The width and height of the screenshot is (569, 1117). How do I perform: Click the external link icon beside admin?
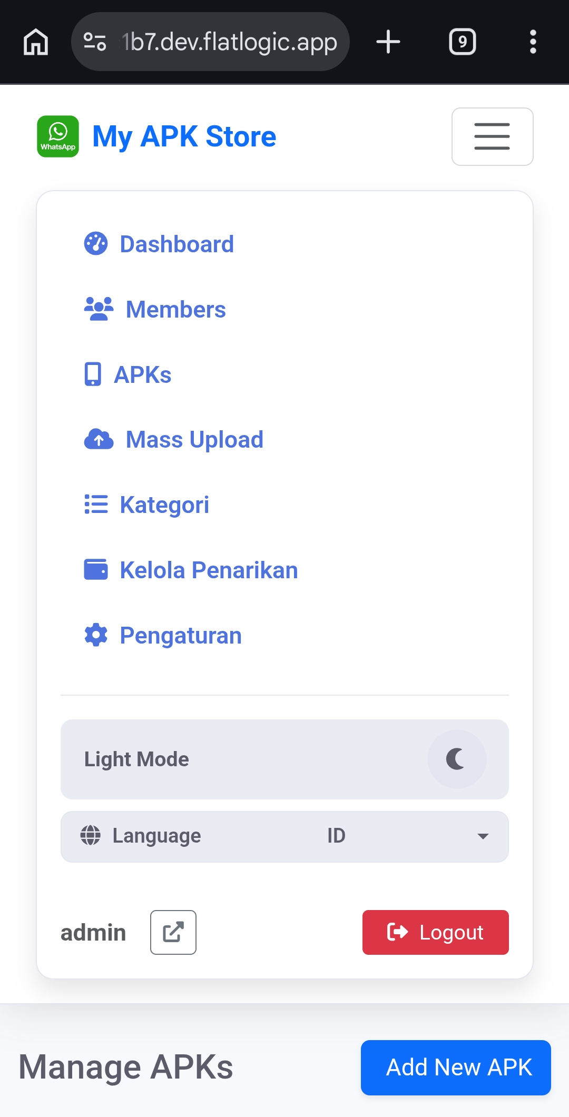173,932
